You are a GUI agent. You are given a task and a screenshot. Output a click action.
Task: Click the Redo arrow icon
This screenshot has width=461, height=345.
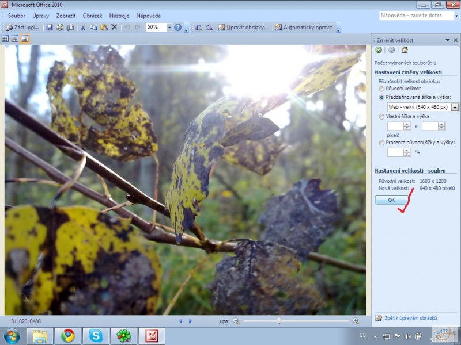click(x=137, y=28)
